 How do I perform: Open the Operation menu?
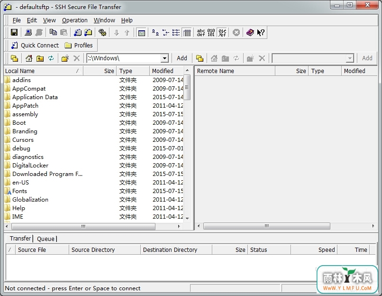pos(75,20)
